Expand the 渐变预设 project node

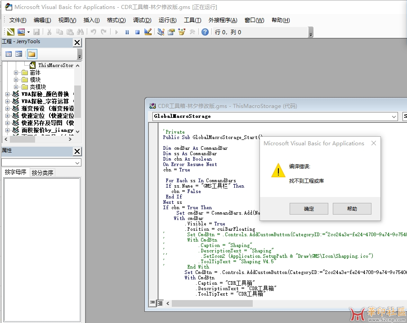pos(8,108)
